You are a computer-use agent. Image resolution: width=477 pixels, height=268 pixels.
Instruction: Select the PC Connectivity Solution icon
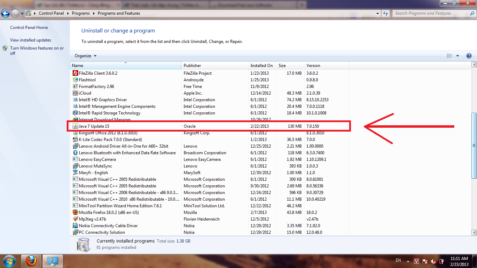coord(75,232)
